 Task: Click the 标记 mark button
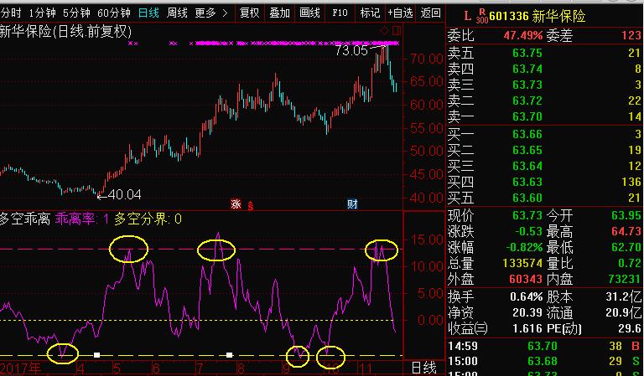tap(370, 13)
